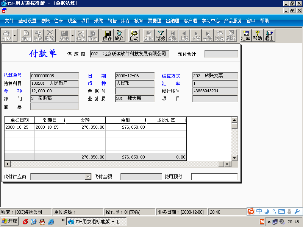This screenshot has height=227, width=303.
Task: Click the 本次结算 cell in 2008-10-25 row
Action: tap(166, 127)
